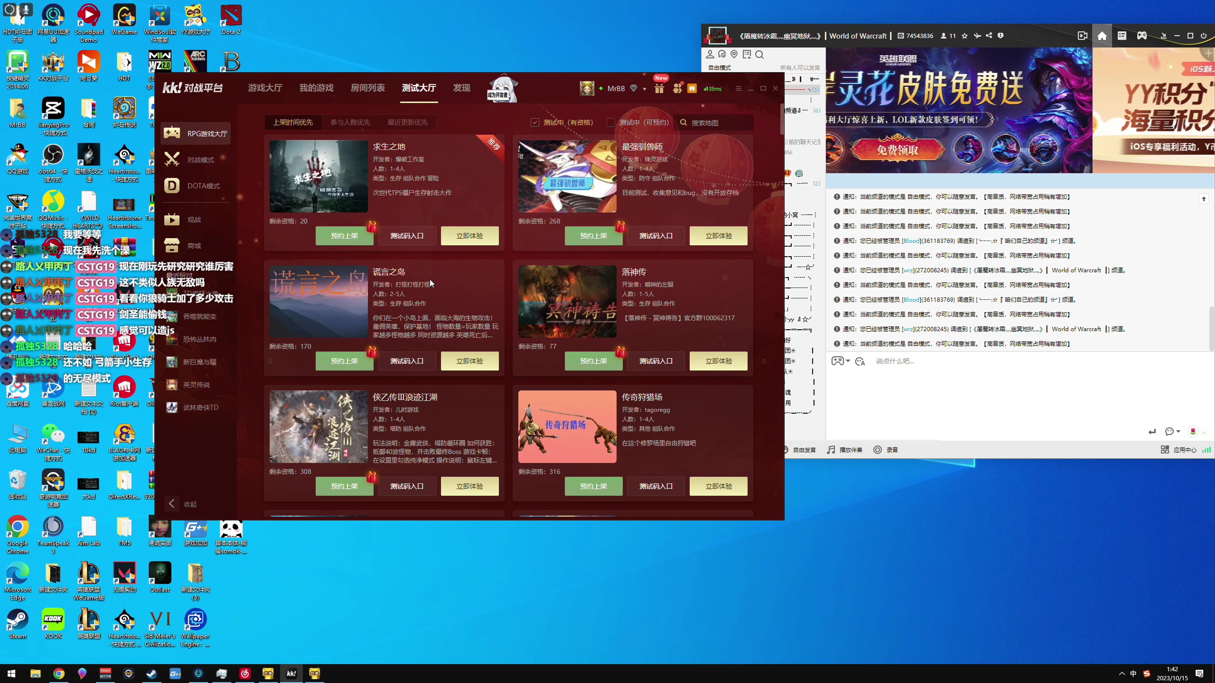Image resolution: width=1215 pixels, height=683 pixels.
Task: Switch to 我的游戏 tab
Action: 316,88
